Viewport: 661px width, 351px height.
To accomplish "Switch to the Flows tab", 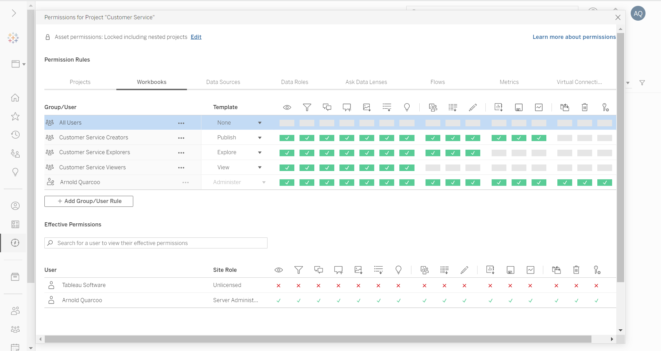I will (x=437, y=82).
